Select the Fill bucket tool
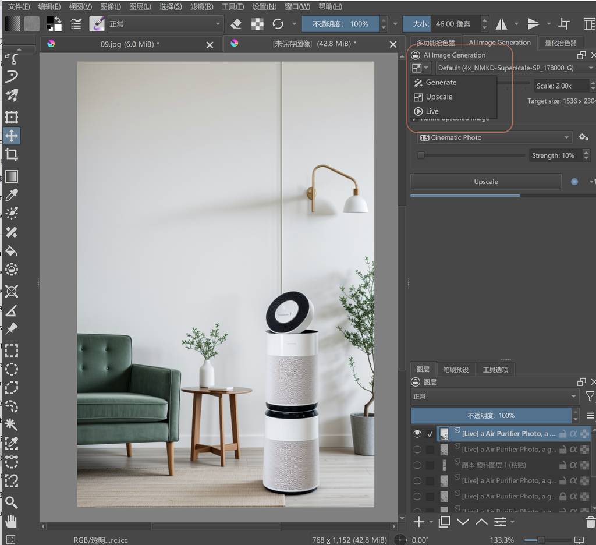The height and width of the screenshot is (545, 596). pyautogui.click(x=12, y=251)
